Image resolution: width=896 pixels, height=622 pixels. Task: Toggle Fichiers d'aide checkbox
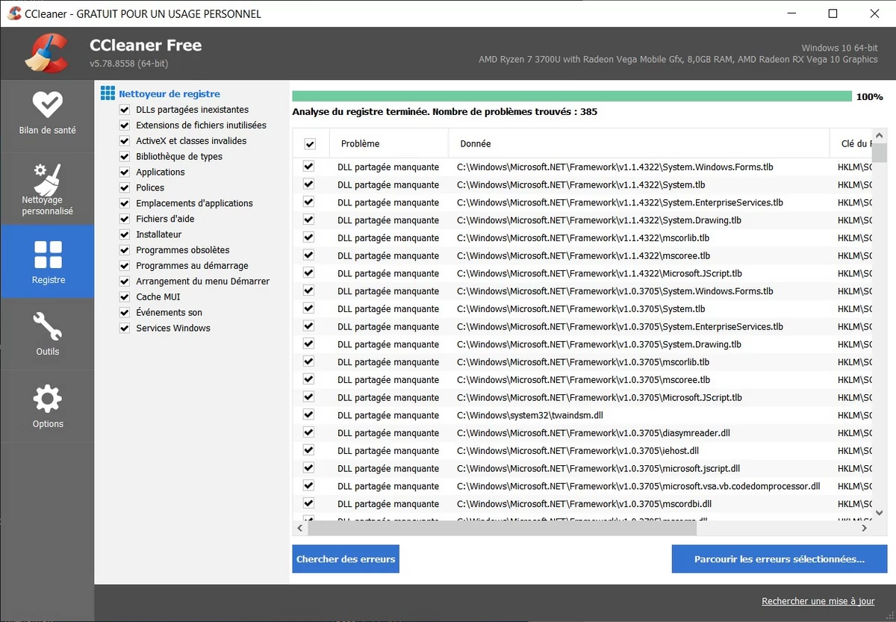125,220
